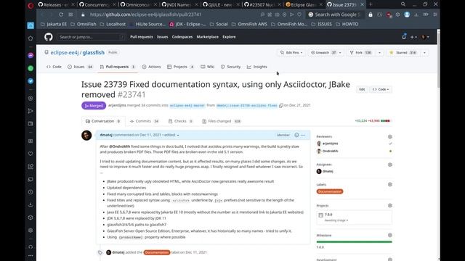The image size is (465, 261).
Task: Open Explore in top navigation
Action: pyautogui.click(x=229, y=37)
